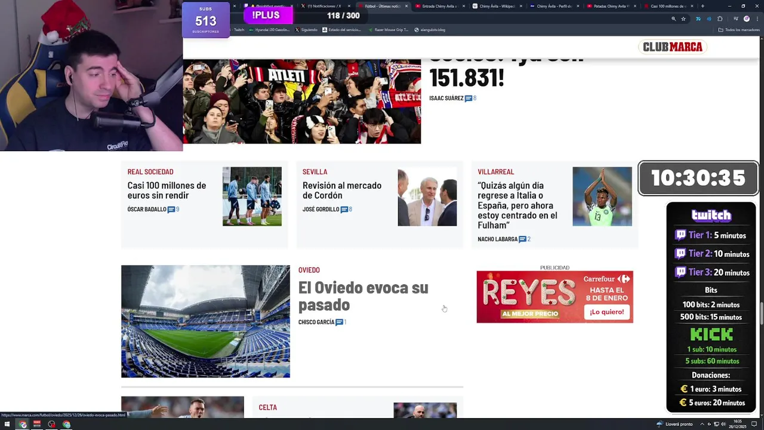Viewport: 764px width, 430px height.
Task: Switch to the Casi 100 millones tab
Action: point(668,6)
